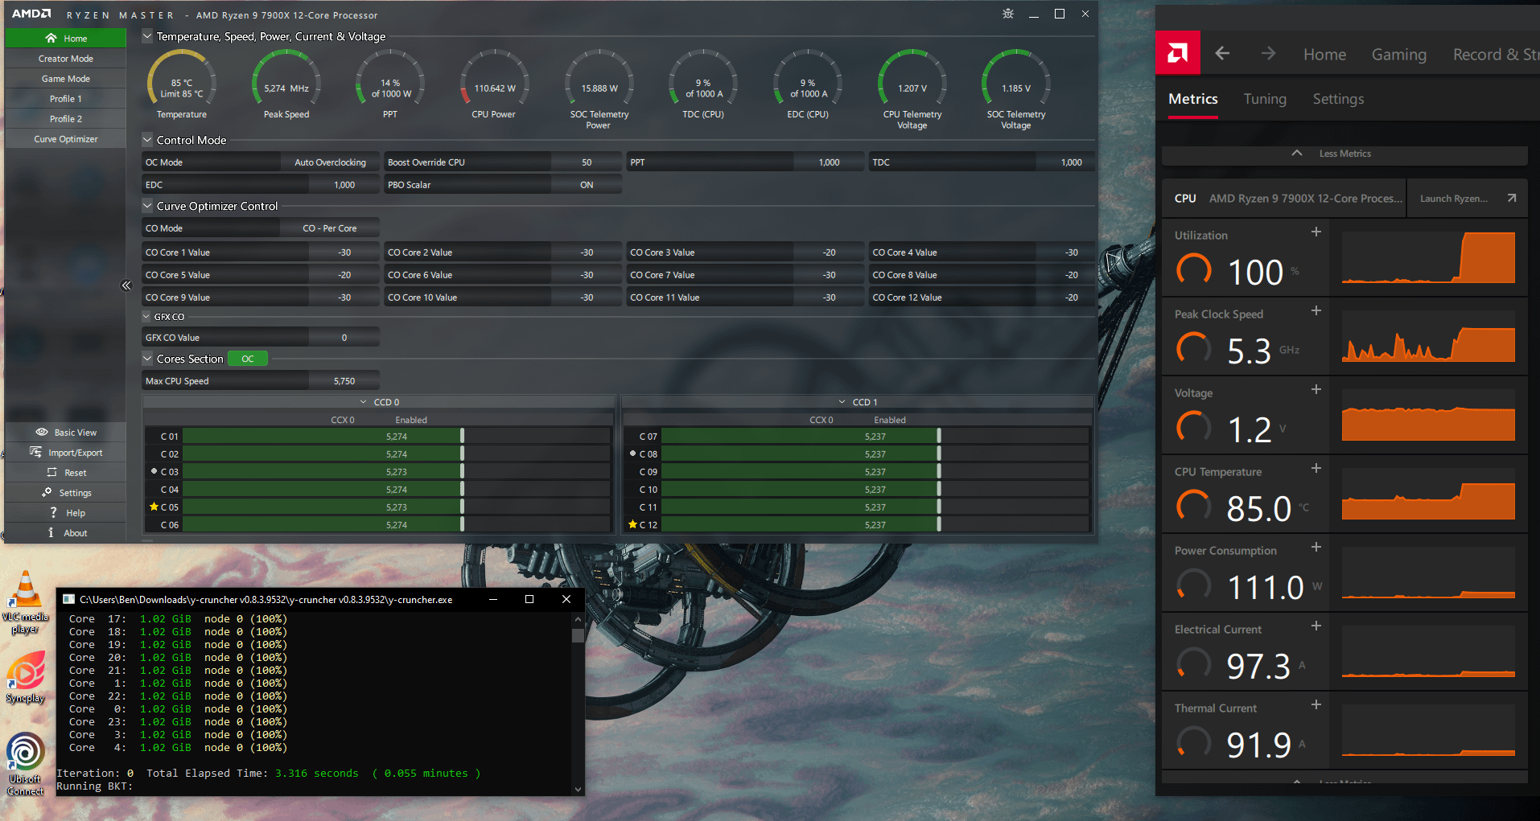1540x821 pixels.
Task: Click the PBO Scalar ON value
Action: pos(587,184)
